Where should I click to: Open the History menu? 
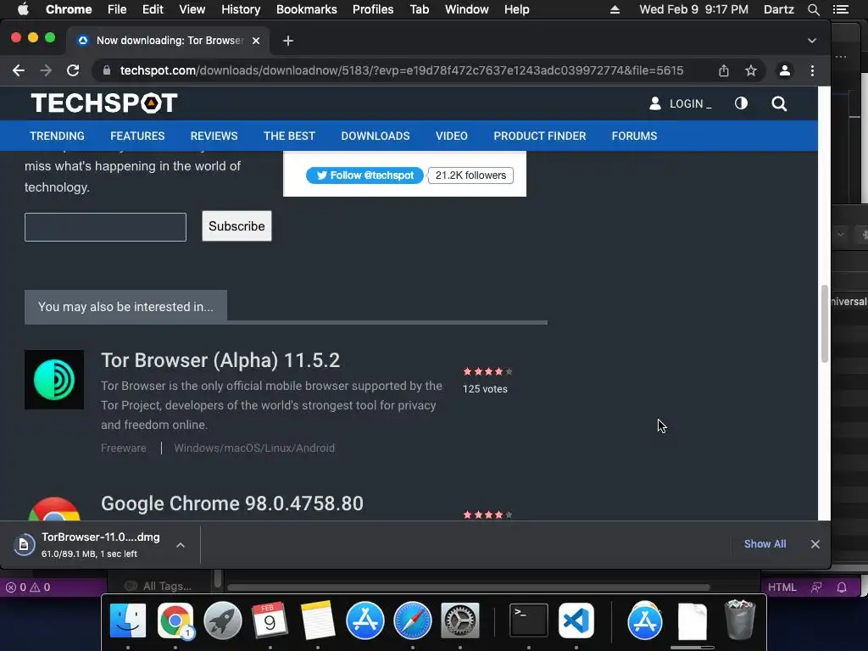coord(241,9)
